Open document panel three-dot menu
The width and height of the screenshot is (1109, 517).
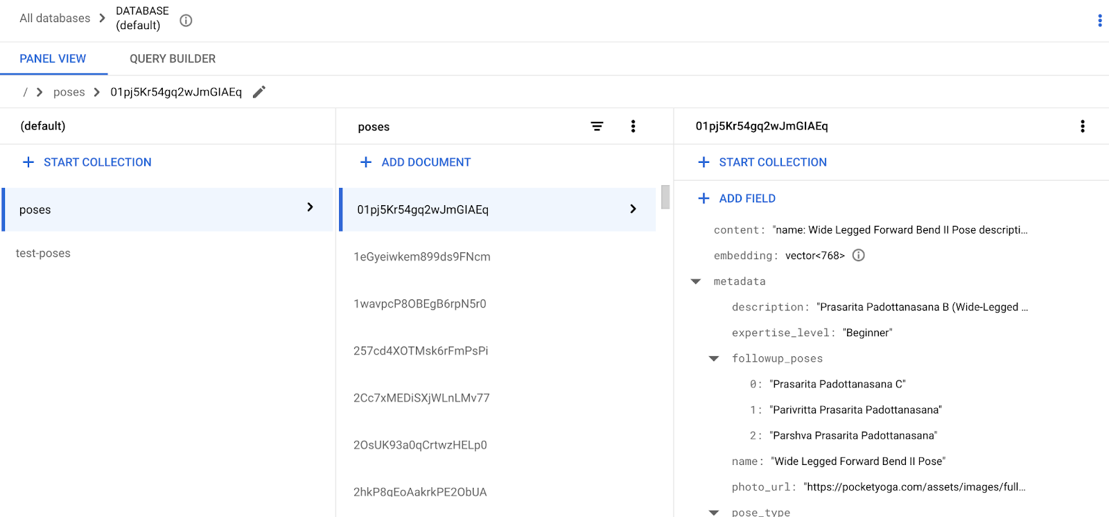click(x=1082, y=126)
